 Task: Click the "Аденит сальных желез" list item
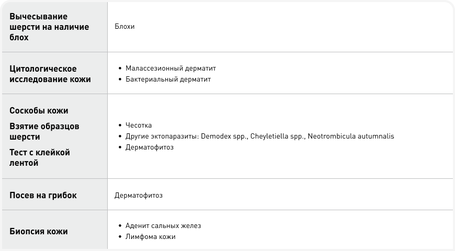click(x=163, y=226)
